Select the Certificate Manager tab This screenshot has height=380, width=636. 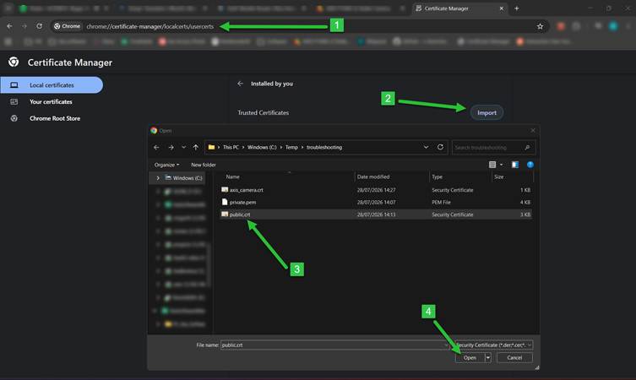459,8
